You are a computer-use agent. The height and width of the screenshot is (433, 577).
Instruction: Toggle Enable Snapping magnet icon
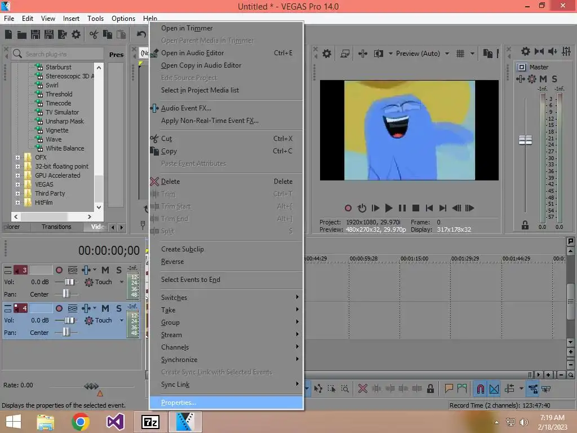pyautogui.click(x=481, y=389)
